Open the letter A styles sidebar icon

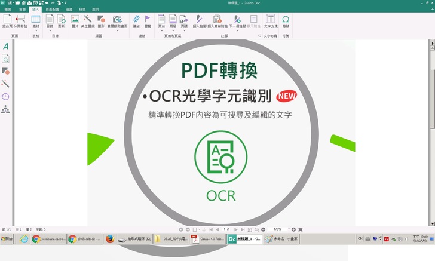5,46
